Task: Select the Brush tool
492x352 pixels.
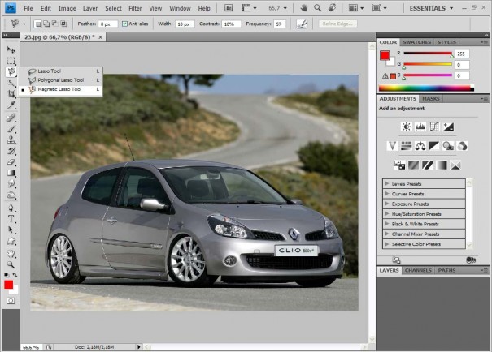Action: (x=11, y=129)
